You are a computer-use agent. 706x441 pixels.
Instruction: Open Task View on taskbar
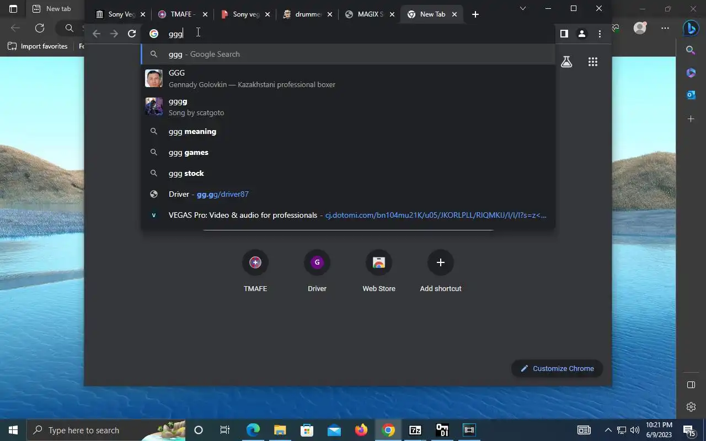tap(224, 430)
